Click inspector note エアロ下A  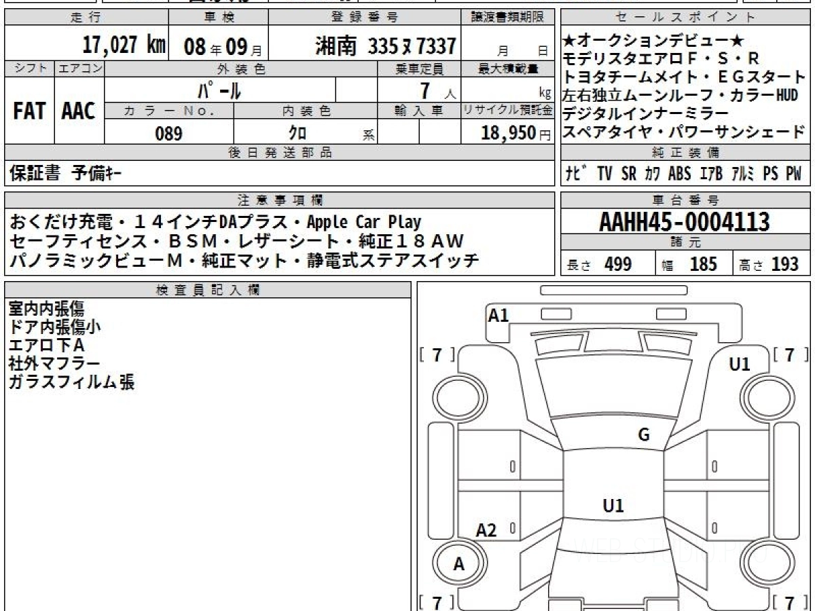click(x=46, y=346)
